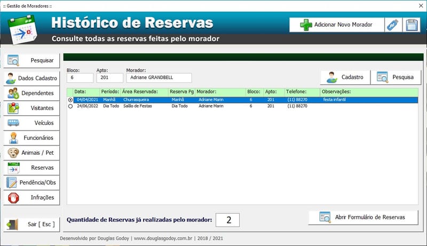Switch to Reservas in sidebar

coord(31,168)
